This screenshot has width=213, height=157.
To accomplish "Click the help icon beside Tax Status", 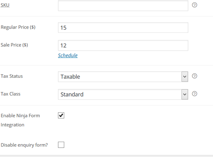I will coord(195,76).
